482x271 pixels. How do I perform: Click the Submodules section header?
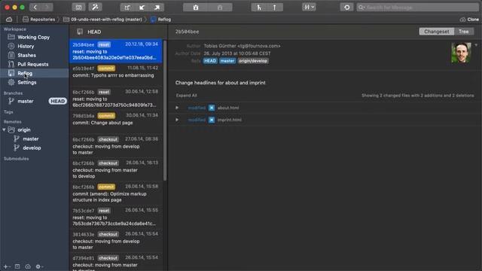[16, 159]
